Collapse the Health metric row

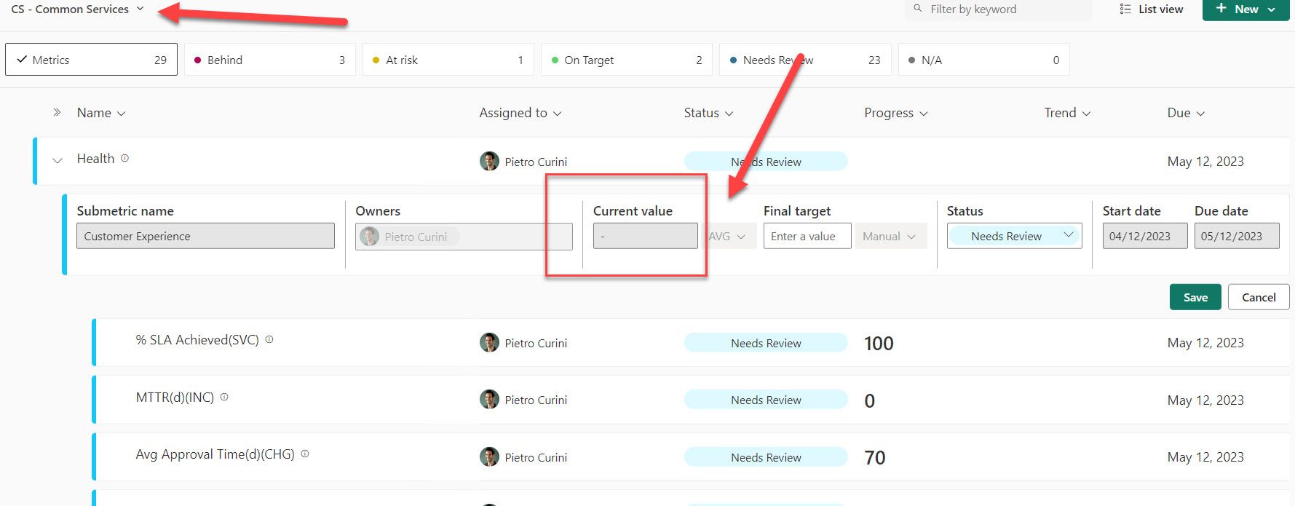[58, 160]
